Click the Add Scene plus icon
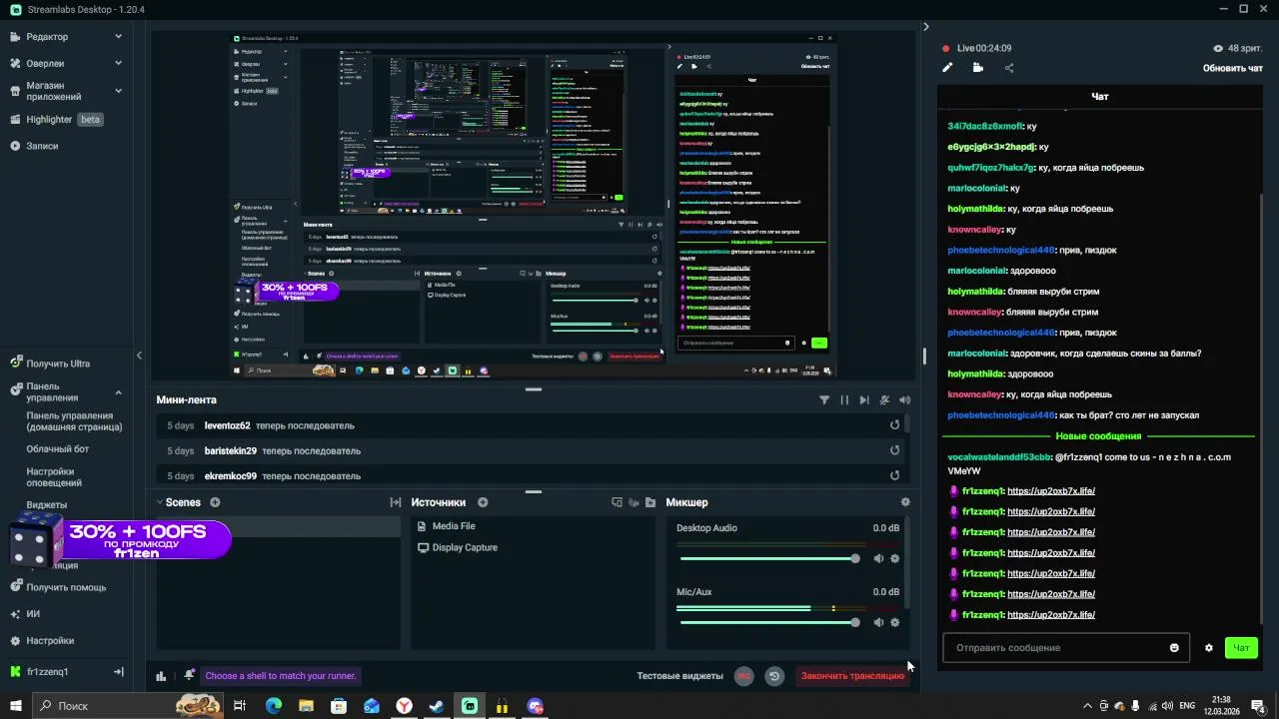The image size is (1279, 719). (x=215, y=502)
